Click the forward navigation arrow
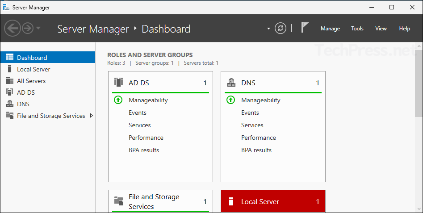The image size is (423, 213). pyautogui.click(x=28, y=28)
